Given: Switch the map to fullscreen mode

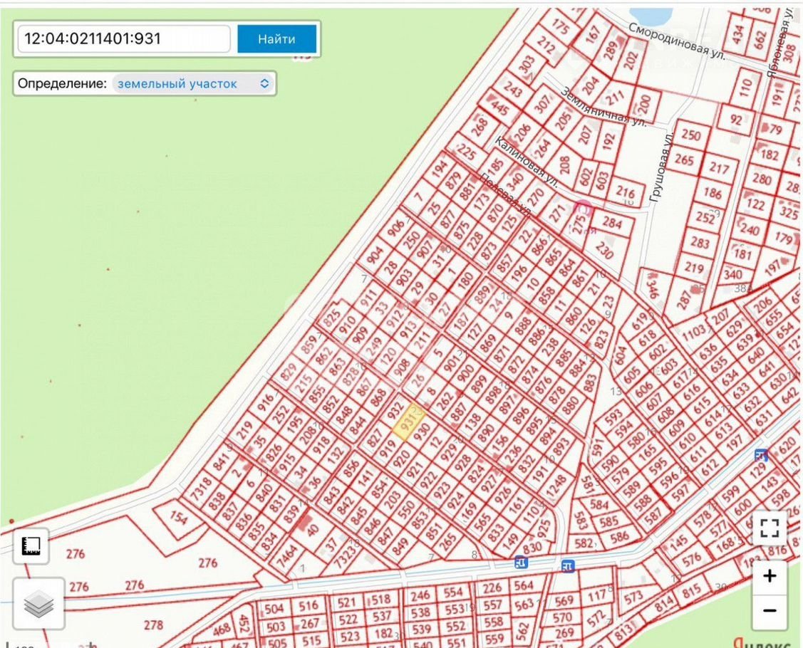Looking at the screenshot, I should (769, 528).
